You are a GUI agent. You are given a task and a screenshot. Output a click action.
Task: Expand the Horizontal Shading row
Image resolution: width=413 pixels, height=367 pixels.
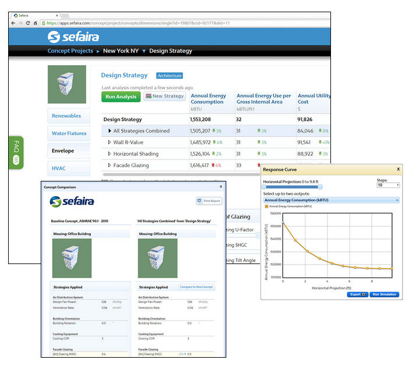(109, 154)
